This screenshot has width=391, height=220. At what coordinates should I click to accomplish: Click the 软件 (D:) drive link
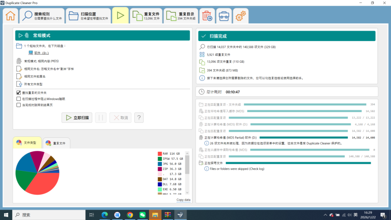coord(41,53)
